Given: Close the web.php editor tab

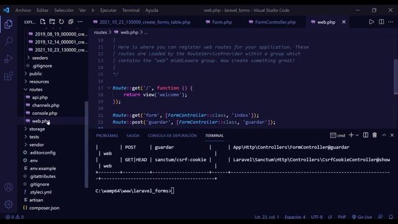Looking at the screenshot, I should [x=344, y=22].
